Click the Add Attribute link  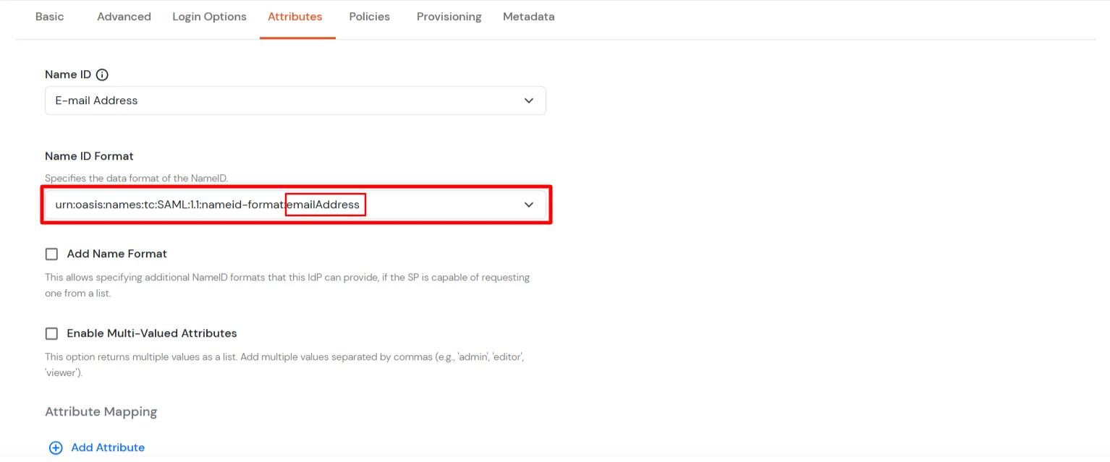pyautogui.click(x=107, y=447)
